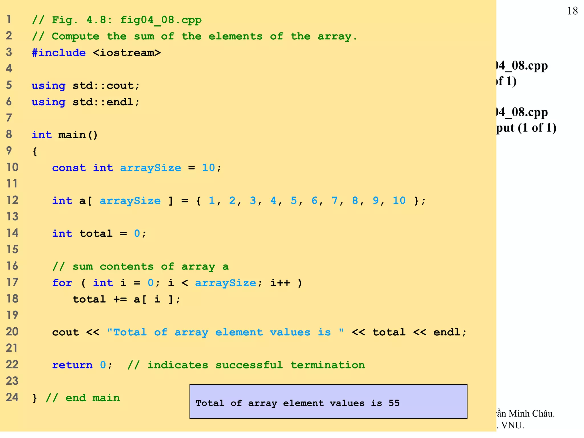Screen dimensions: 584x438
Task: Click the line number 24
Action: pyautogui.click(x=12, y=397)
